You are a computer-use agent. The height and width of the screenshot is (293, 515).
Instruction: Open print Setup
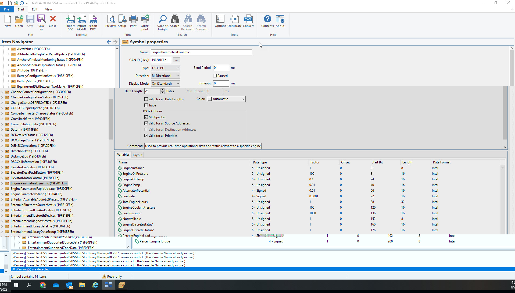coord(122,21)
